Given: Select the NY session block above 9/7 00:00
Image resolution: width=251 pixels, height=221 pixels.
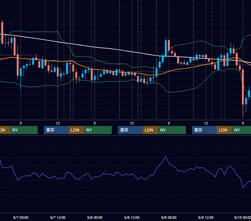Looking at the screenshot, I should pos(24,130).
